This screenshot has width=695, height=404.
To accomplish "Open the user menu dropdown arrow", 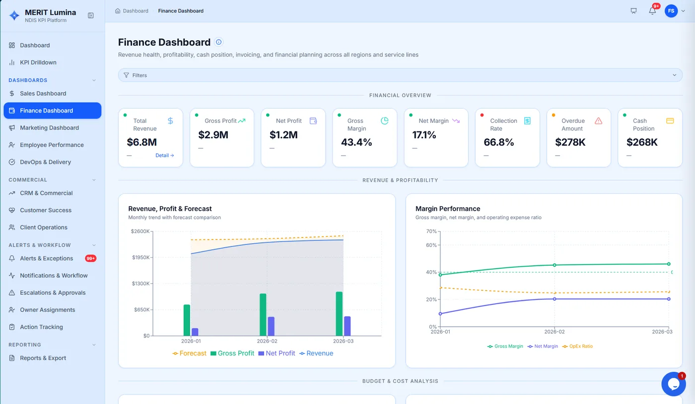I will (683, 11).
